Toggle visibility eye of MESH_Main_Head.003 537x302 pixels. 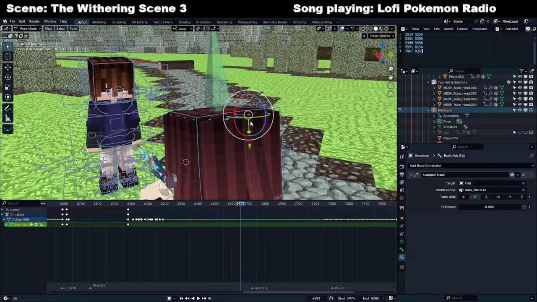coord(520,99)
